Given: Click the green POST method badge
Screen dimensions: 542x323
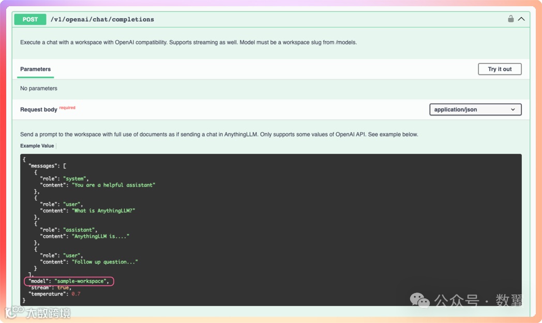Looking at the screenshot, I should [30, 19].
